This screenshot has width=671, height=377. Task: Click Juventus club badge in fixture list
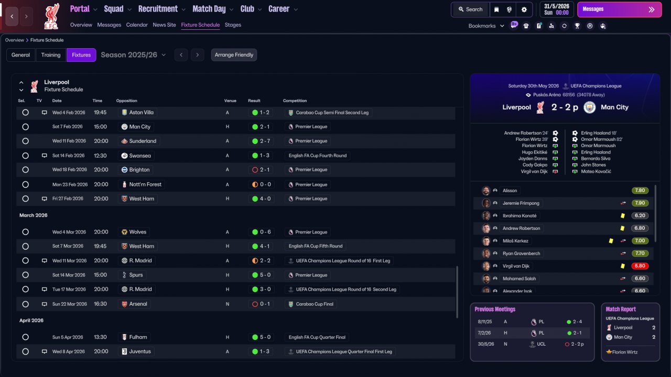(124, 352)
